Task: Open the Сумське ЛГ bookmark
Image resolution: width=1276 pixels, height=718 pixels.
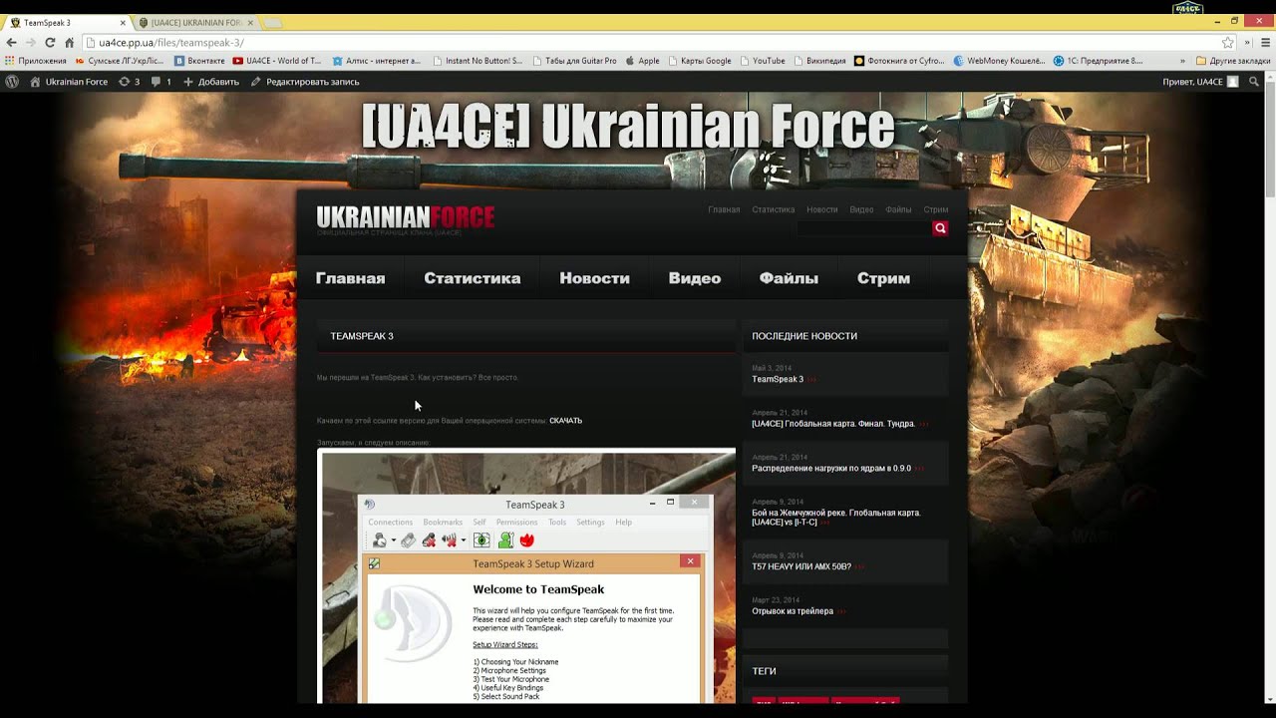Action: (x=119, y=61)
